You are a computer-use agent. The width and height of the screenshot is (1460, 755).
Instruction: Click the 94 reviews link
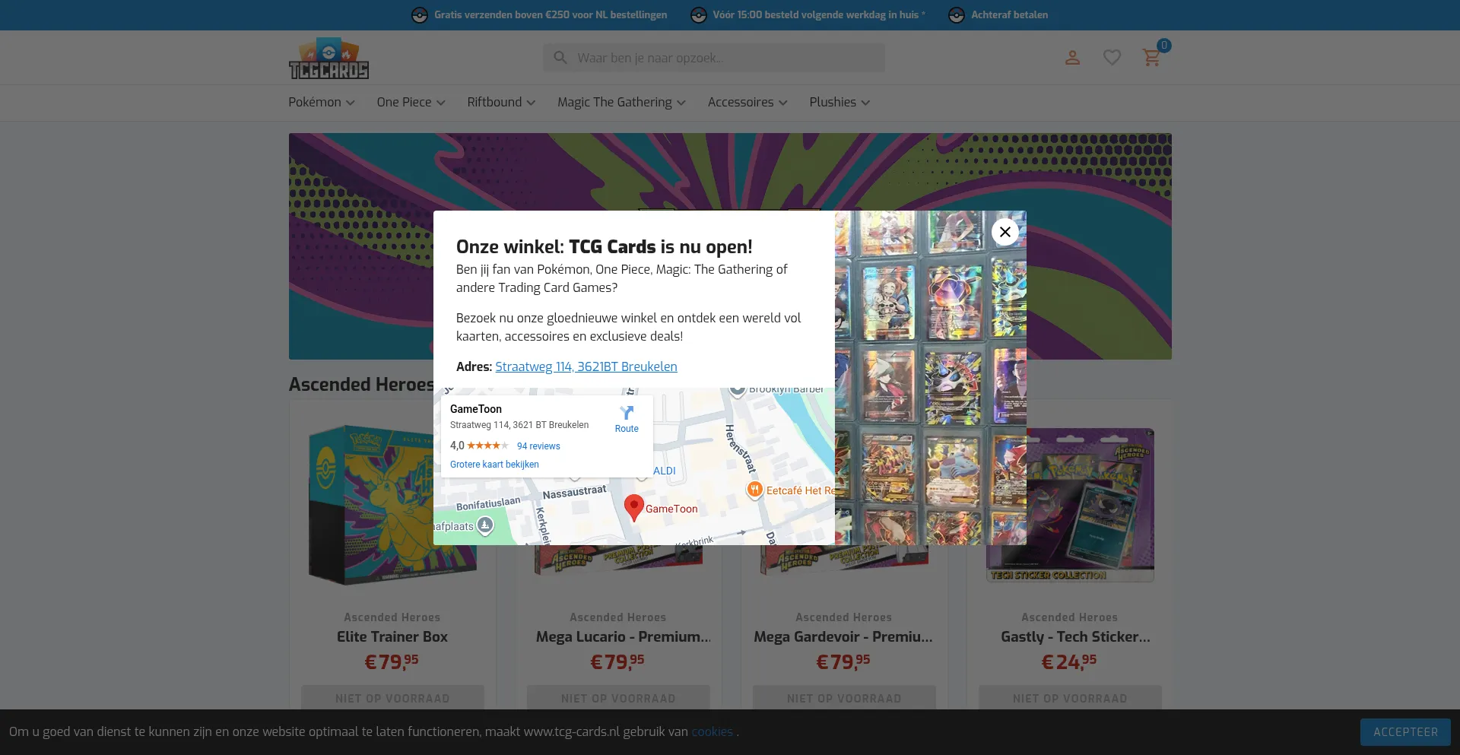tap(538, 446)
